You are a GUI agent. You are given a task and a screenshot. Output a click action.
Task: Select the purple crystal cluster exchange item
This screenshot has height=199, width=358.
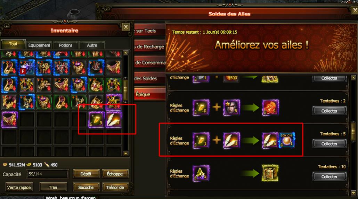point(201,173)
